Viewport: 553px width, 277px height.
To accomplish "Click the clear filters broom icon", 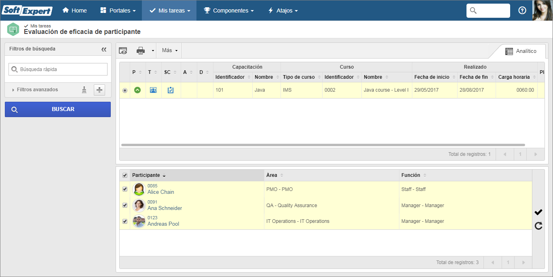I will (x=84, y=90).
